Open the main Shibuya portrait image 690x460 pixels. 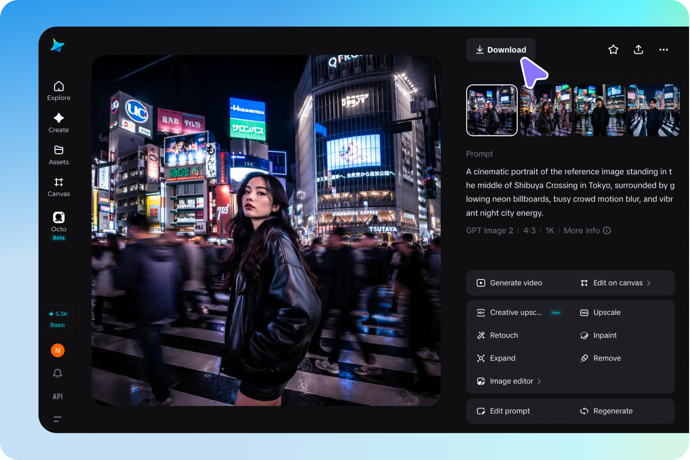(x=266, y=230)
